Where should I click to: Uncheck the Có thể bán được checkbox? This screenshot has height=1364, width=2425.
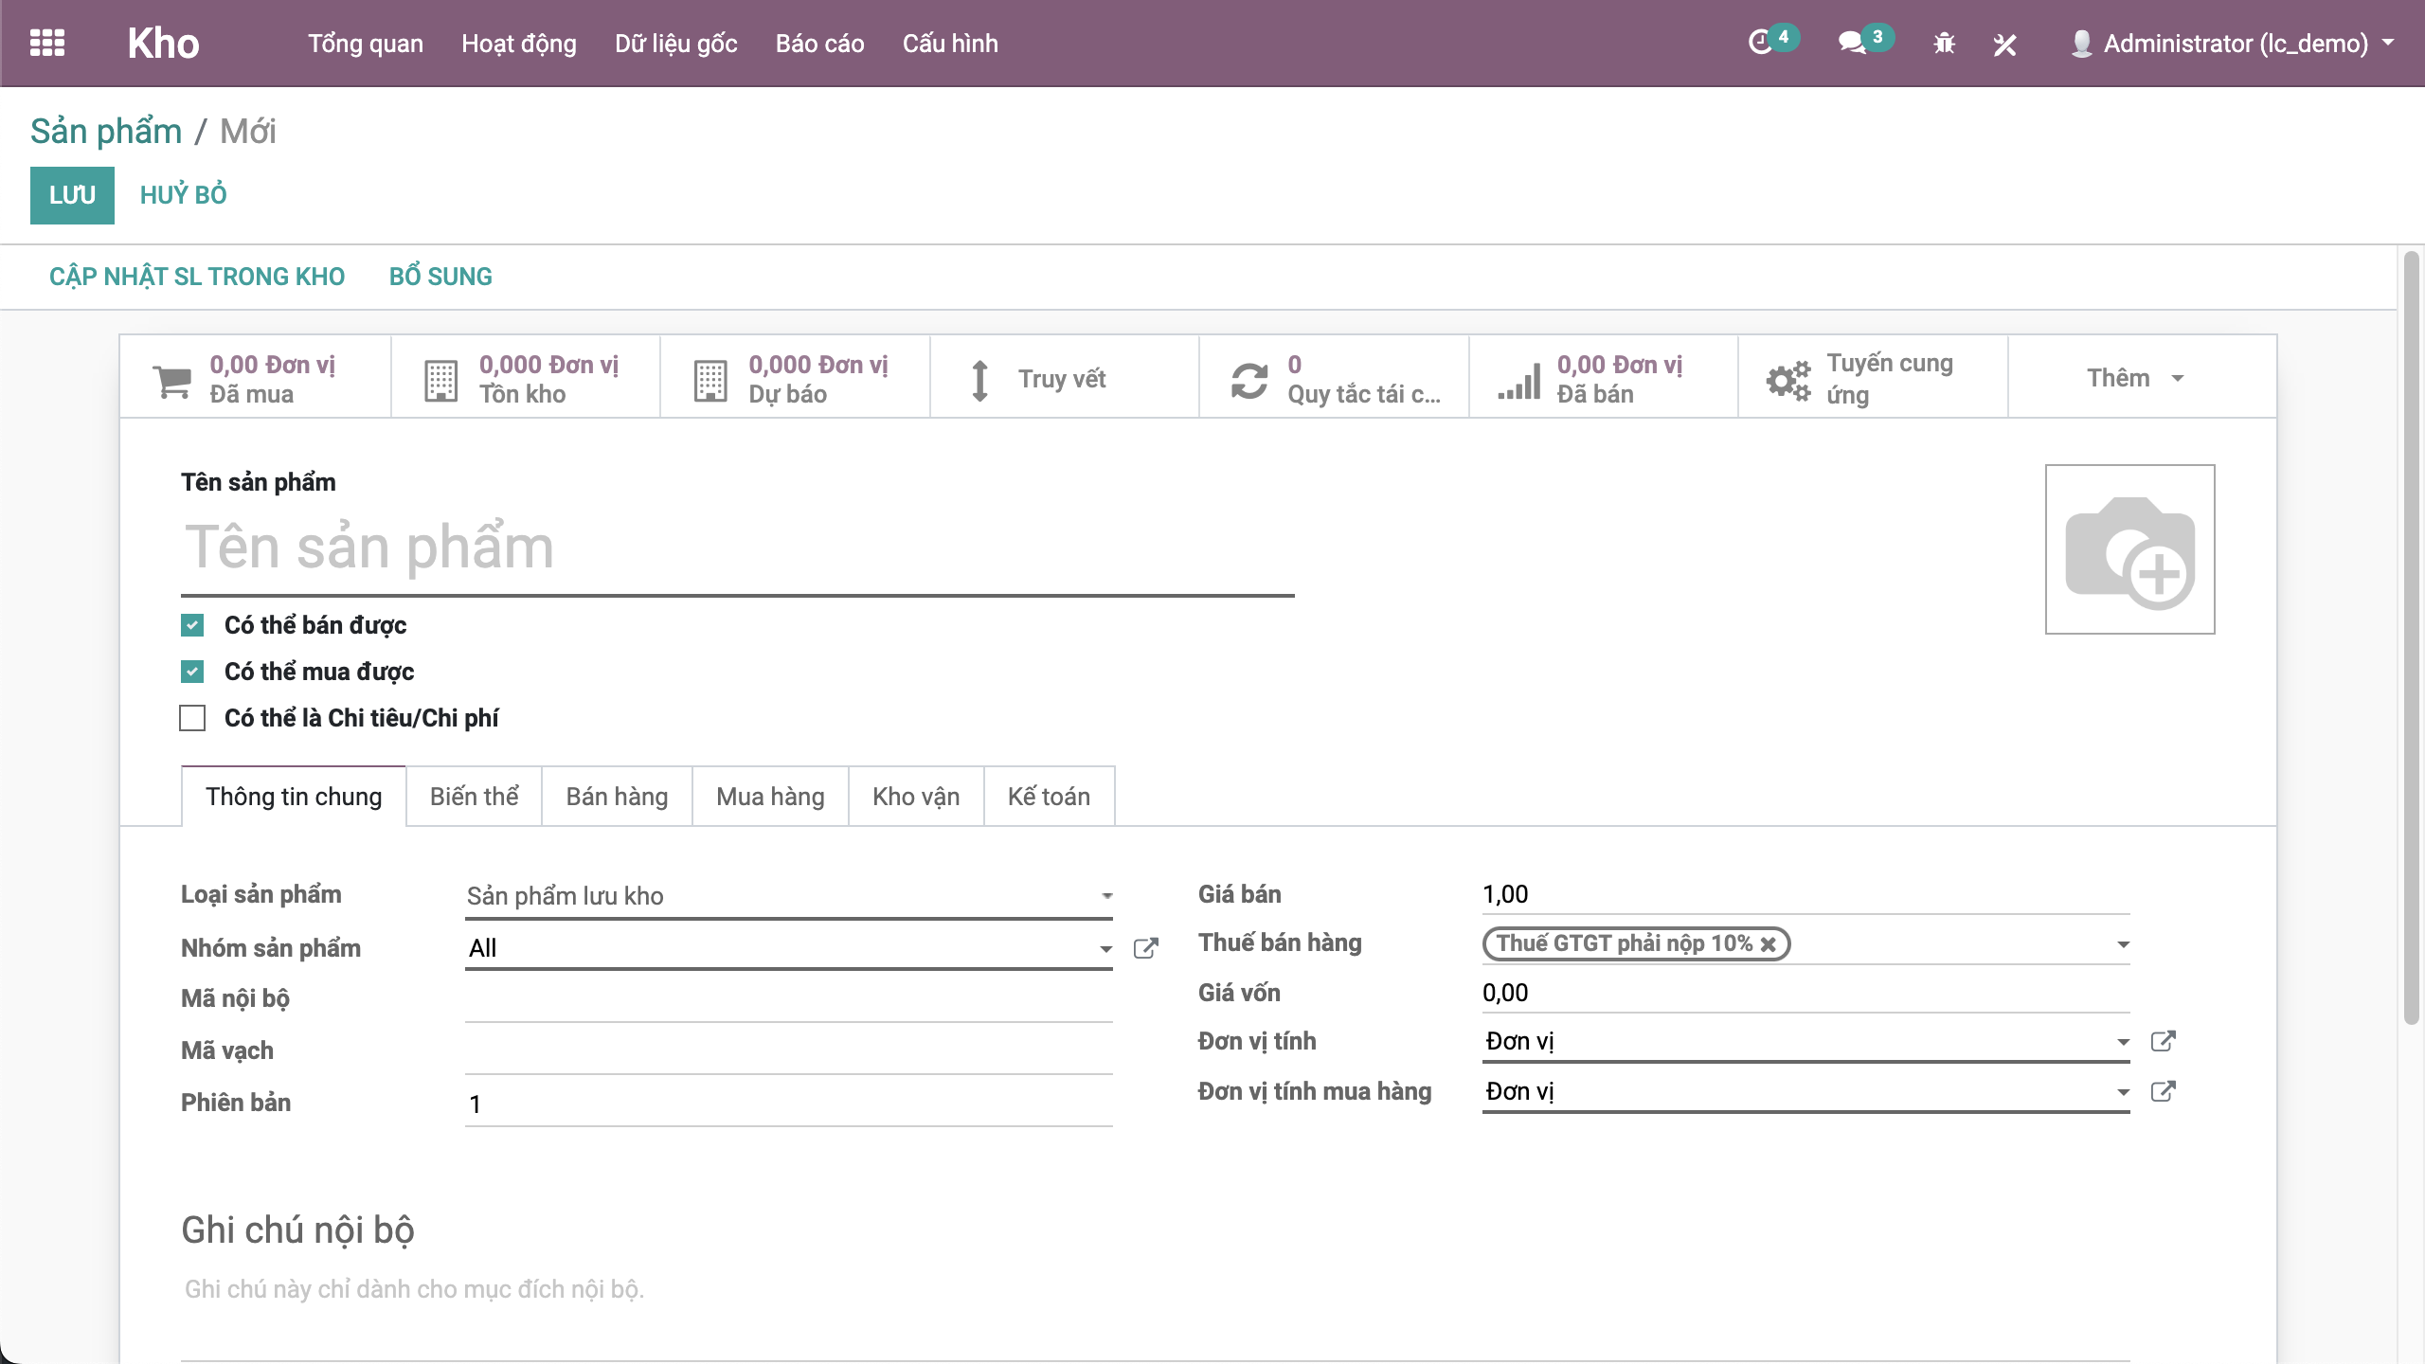192,625
